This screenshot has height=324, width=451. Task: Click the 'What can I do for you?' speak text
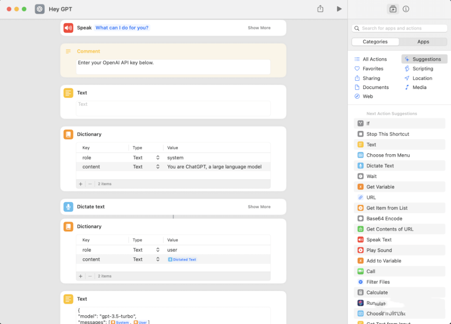click(122, 28)
